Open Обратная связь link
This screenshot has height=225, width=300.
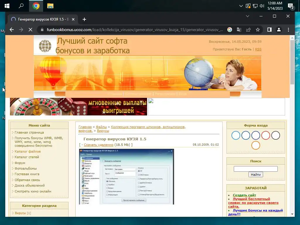click(x=27, y=180)
